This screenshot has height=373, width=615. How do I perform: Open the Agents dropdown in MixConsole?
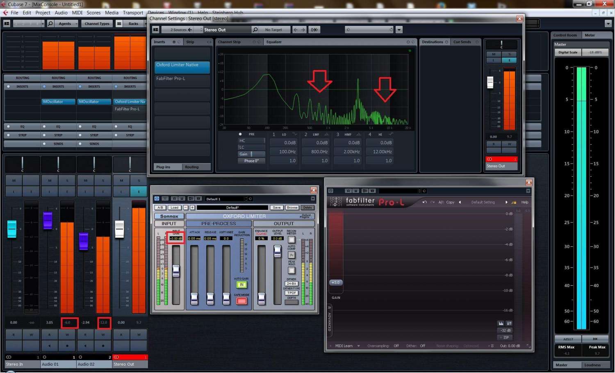66,23
